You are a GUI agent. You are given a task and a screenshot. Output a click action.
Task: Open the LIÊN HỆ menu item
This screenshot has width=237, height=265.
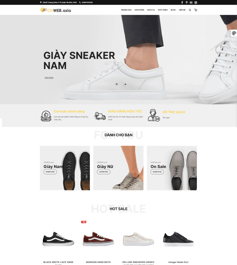pos(182,10)
